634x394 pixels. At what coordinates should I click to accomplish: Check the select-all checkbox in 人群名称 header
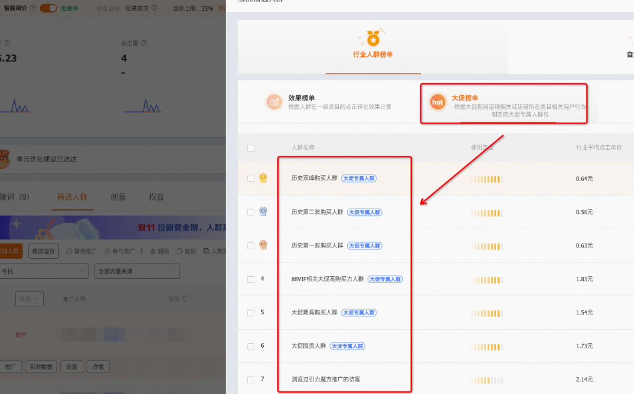[251, 148]
